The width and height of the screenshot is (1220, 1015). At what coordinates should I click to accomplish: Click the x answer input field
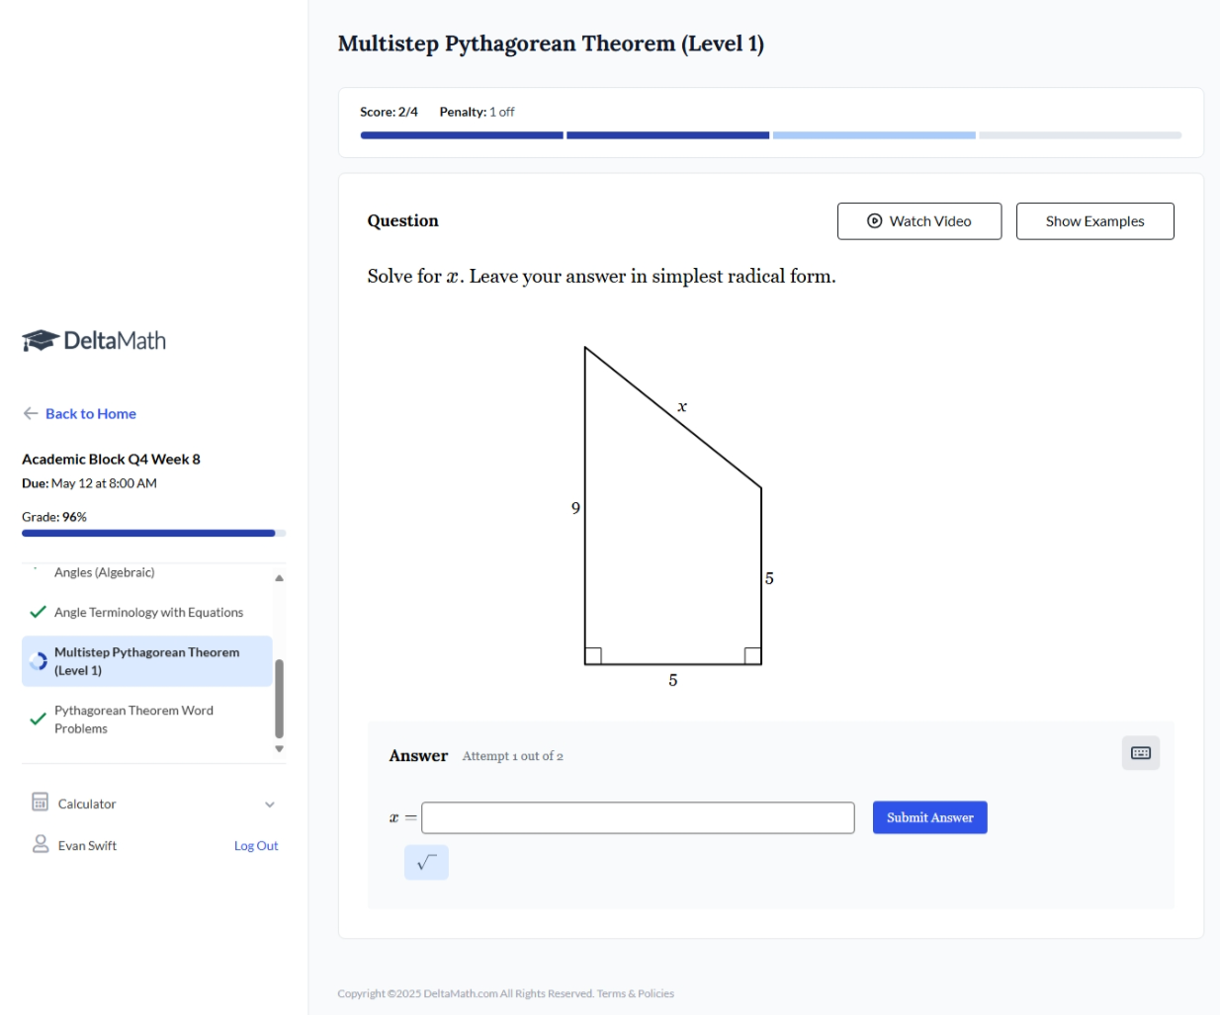point(638,817)
